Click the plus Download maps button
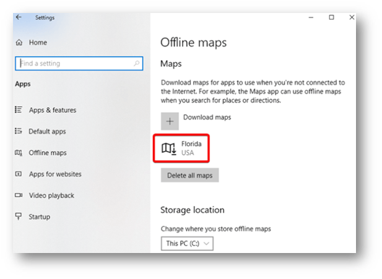The height and width of the screenshot is (279, 382). [x=170, y=121]
